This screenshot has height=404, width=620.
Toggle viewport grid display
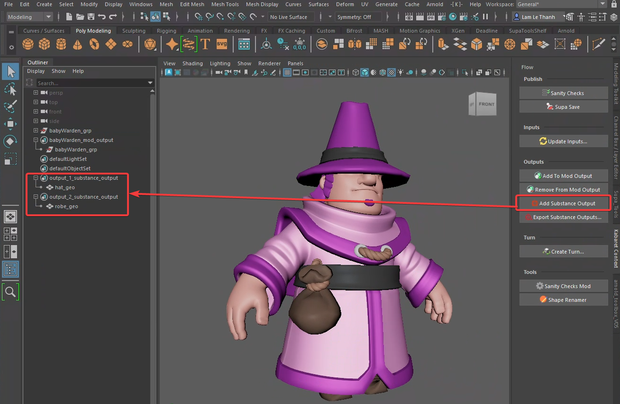[x=287, y=73]
